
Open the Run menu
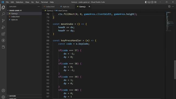[37, 2]
